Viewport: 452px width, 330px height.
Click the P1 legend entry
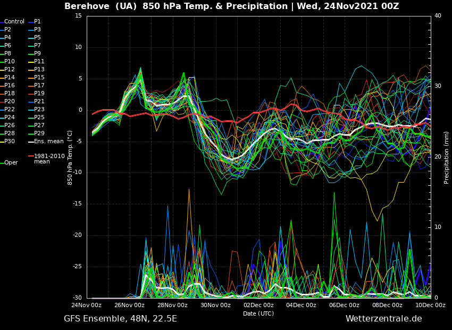click(x=37, y=22)
